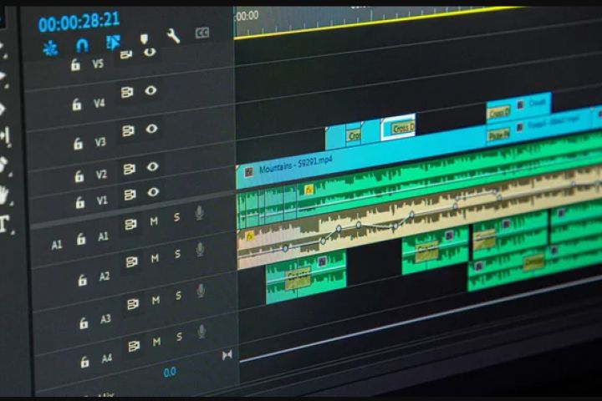Toggle sync lock icon on track A2
Screen dimensions: 602x401
(x=131, y=262)
